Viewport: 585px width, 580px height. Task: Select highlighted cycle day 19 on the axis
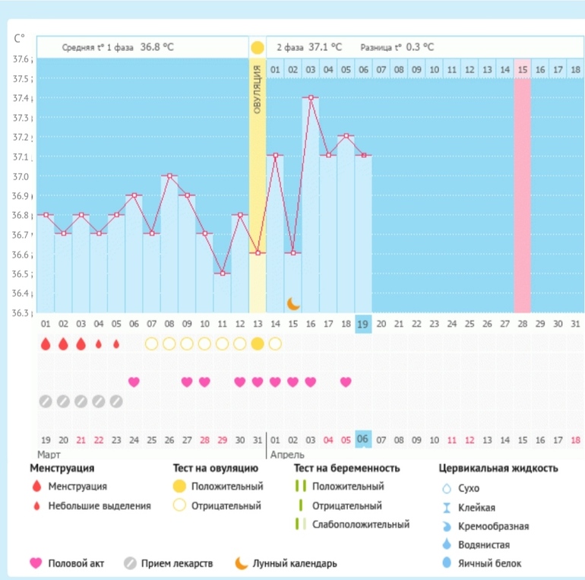(363, 324)
